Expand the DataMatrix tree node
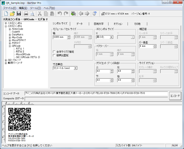 click(x=10, y=35)
